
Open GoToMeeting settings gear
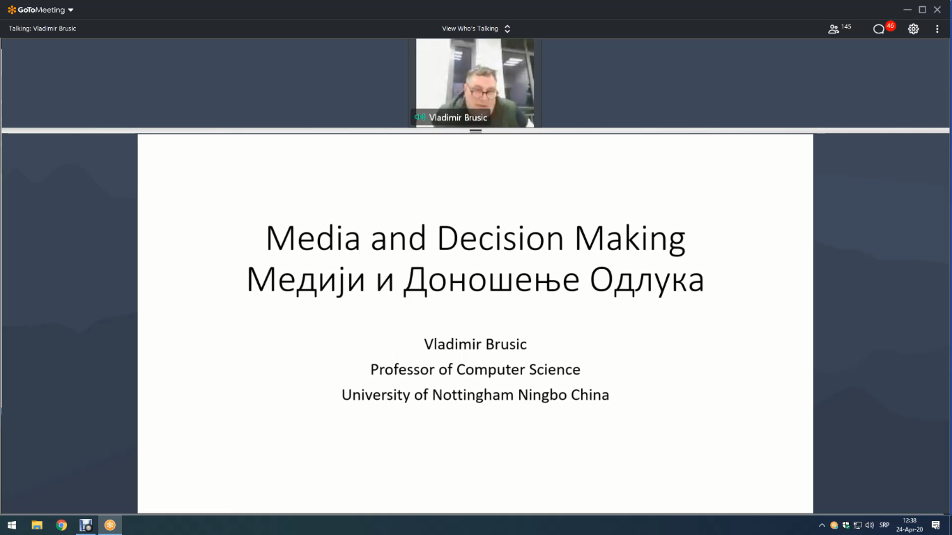click(913, 29)
